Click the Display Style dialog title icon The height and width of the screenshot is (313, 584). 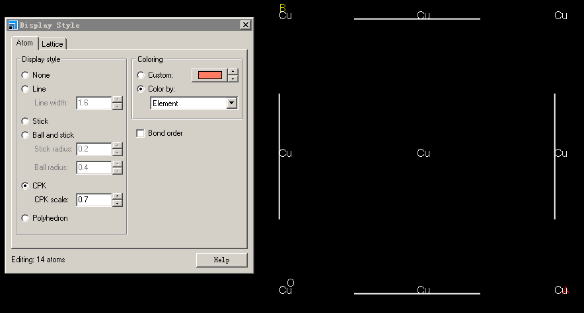tap(13, 25)
